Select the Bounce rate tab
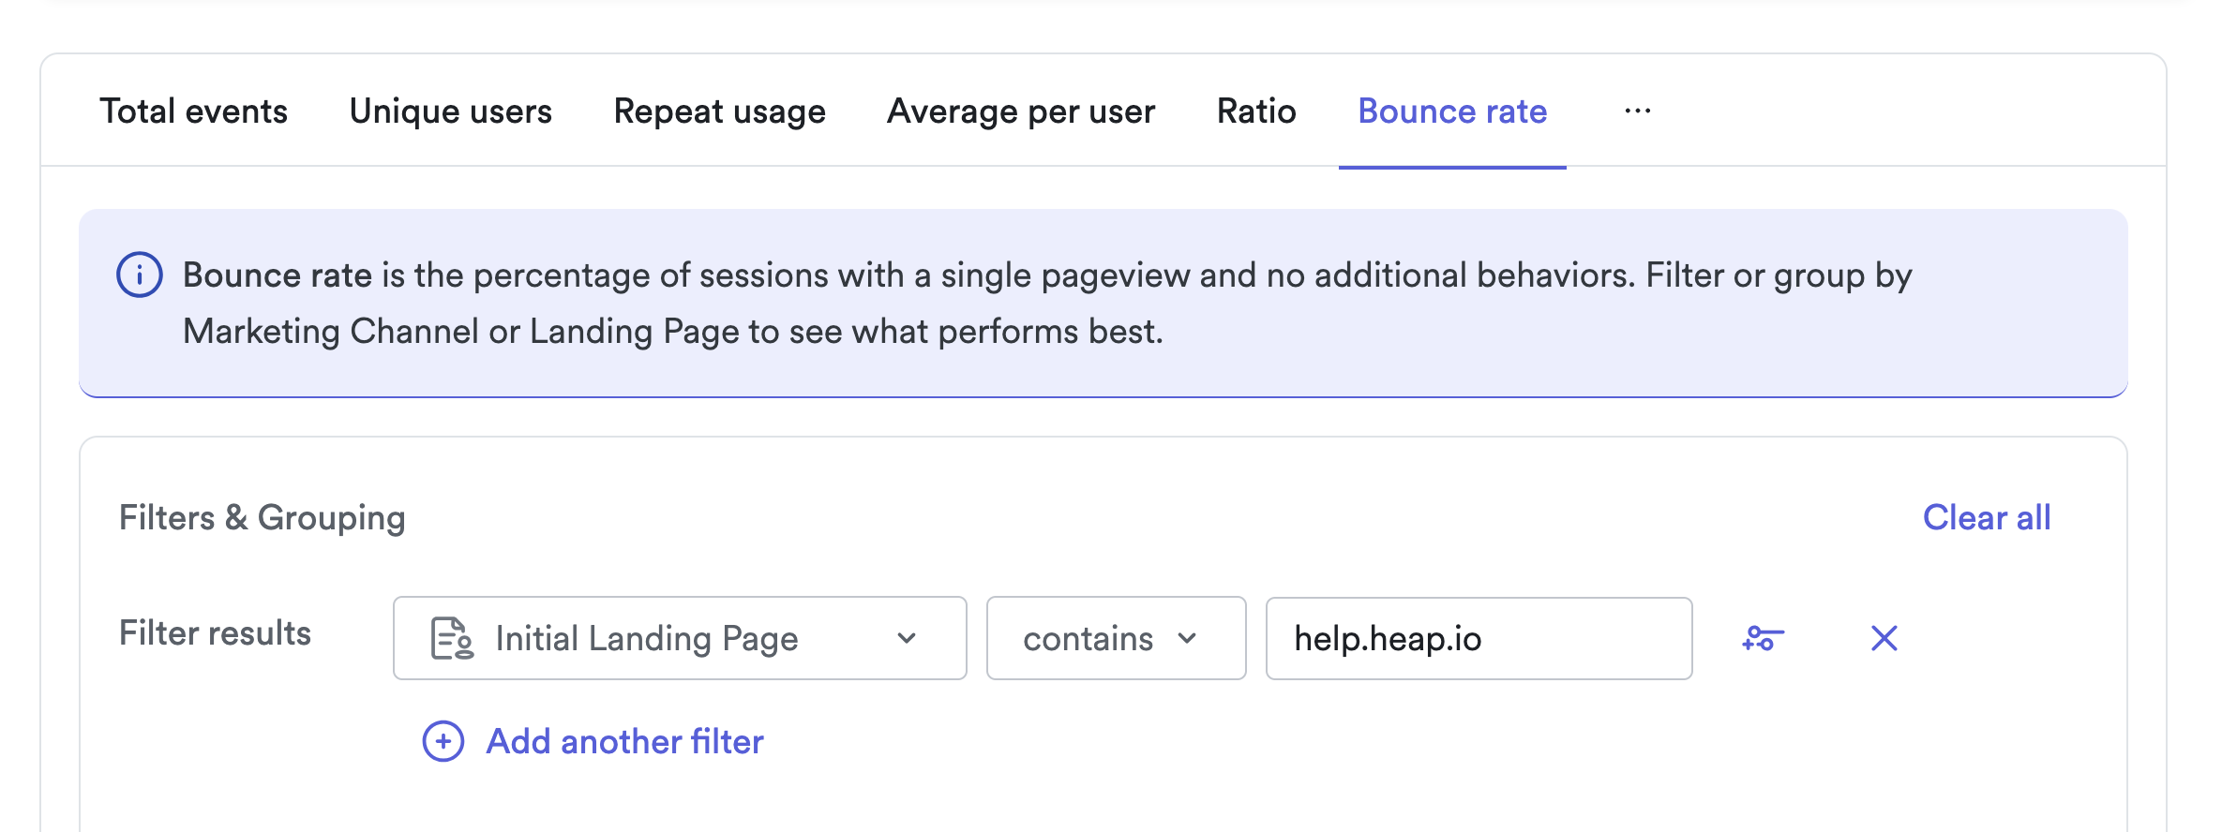Image resolution: width=2222 pixels, height=832 pixels. pos(1451,111)
